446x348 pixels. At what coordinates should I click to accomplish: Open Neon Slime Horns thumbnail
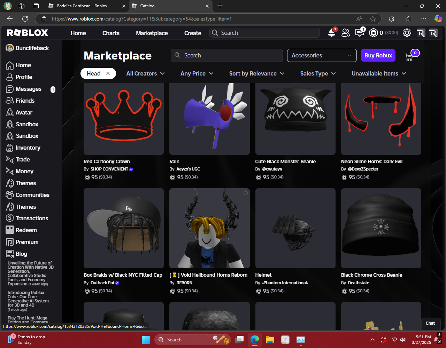coord(381,119)
